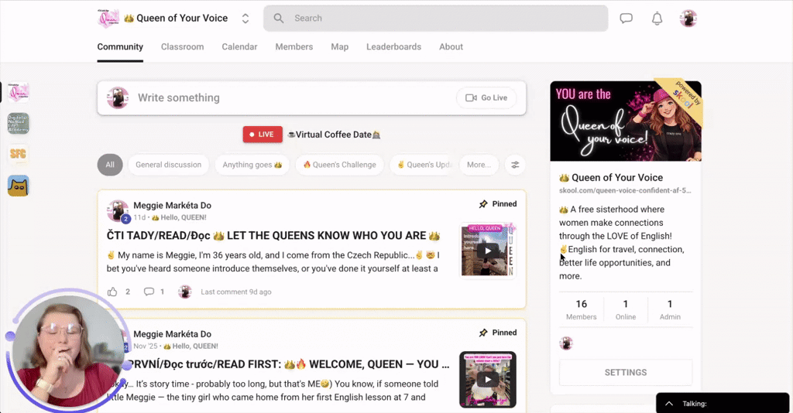Viewport: 793px width, 413px height.
Task: Click the Go Live button
Action: (x=486, y=98)
